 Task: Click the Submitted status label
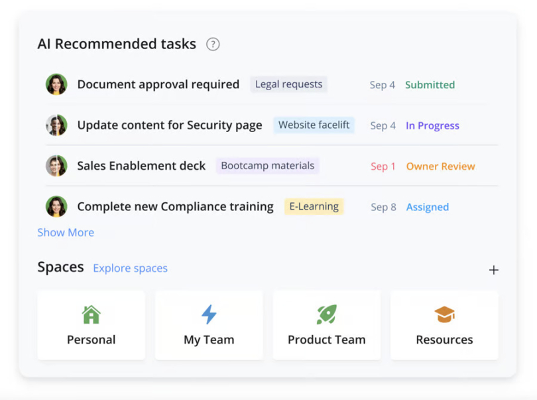tap(430, 85)
